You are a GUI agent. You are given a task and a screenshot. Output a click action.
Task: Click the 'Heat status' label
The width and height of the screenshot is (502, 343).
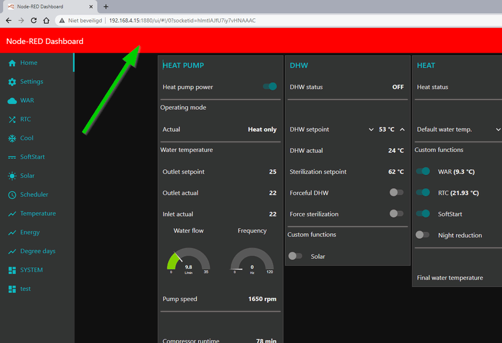(x=432, y=87)
